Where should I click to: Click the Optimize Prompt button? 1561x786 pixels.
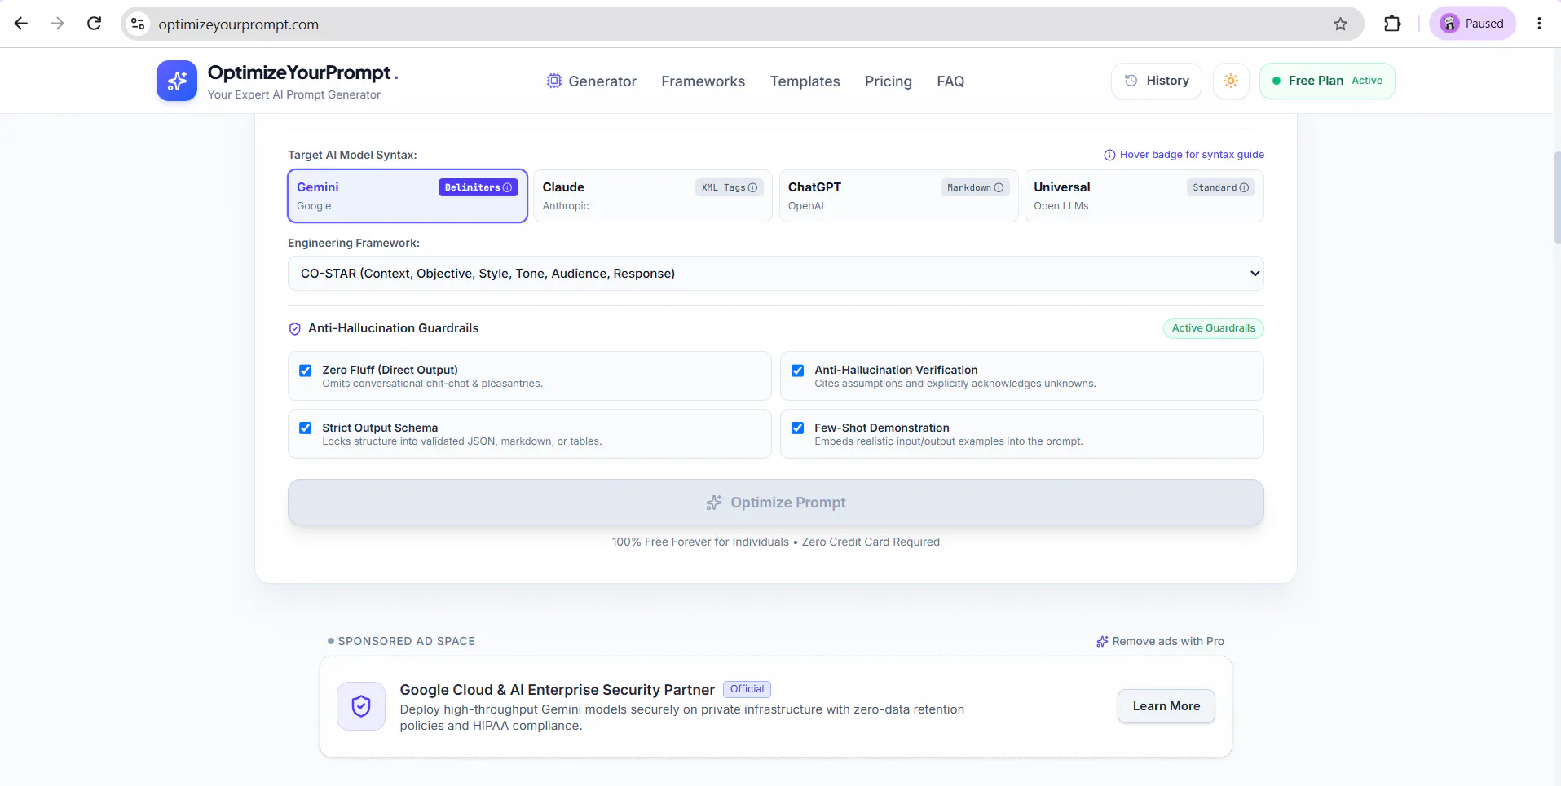point(775,503)
